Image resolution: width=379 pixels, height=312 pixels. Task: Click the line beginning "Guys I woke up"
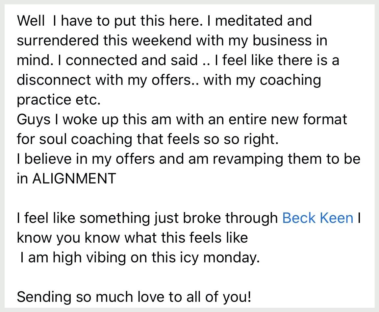click(x=182, y=120)
